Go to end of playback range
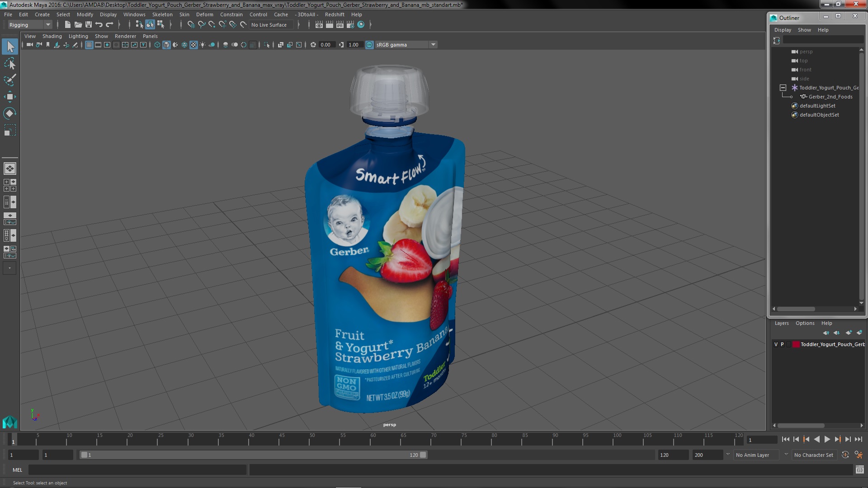 [x=858, y=439]
